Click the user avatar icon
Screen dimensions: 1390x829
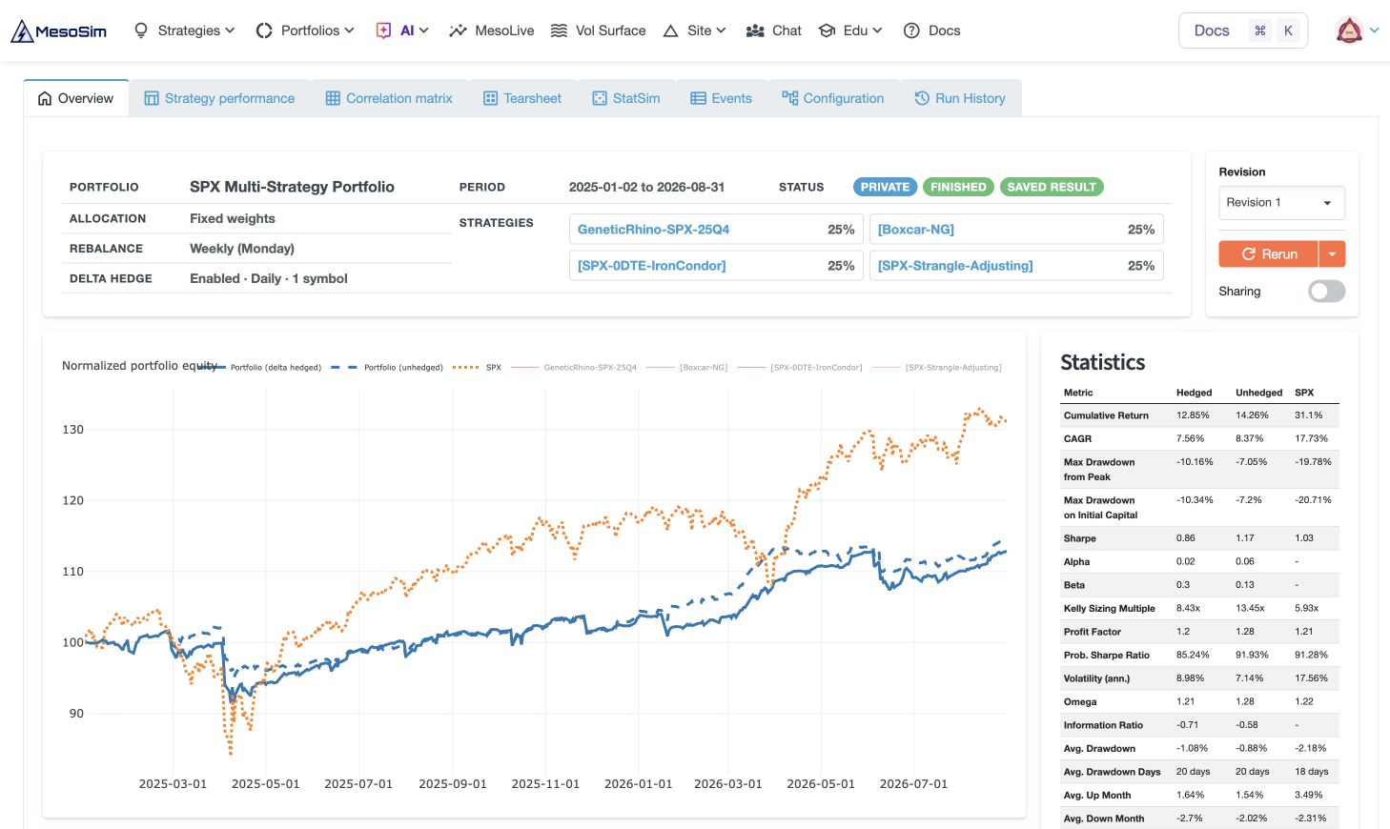1349,30
